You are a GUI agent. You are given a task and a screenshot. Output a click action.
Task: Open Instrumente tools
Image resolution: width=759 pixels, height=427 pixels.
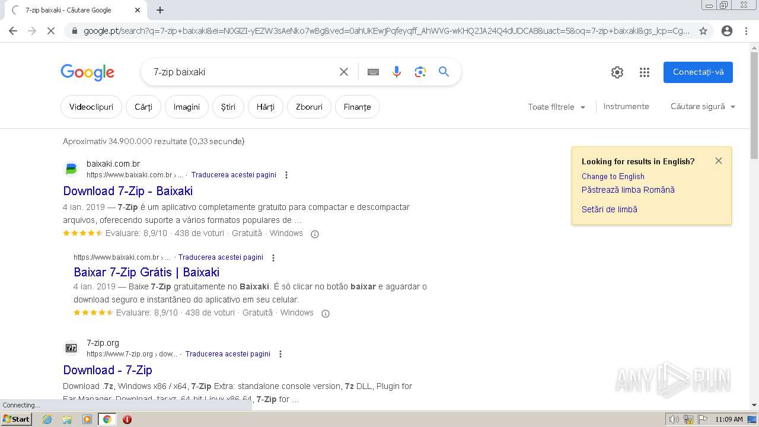pyautogui.click(x=626, y=107)
